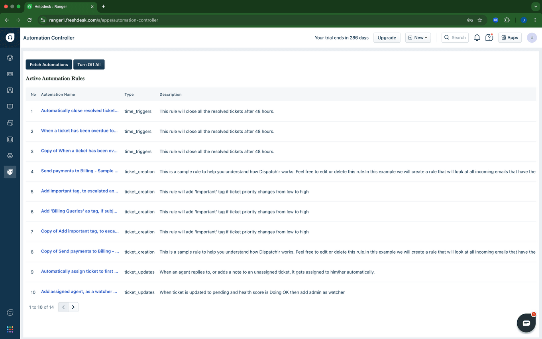Open 'Send payments to Billing - Sample' rule in row 4
542x339 pixels.
tap(80, 171)
